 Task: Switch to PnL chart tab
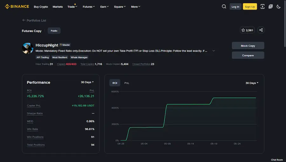(126, 83)
